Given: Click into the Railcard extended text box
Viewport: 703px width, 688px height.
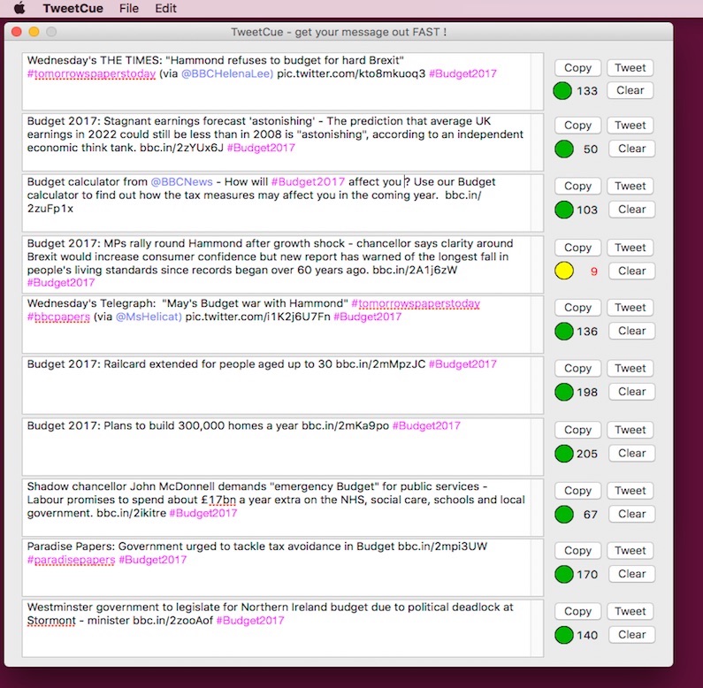Looking at the screenshot, I should coord(282,386).
